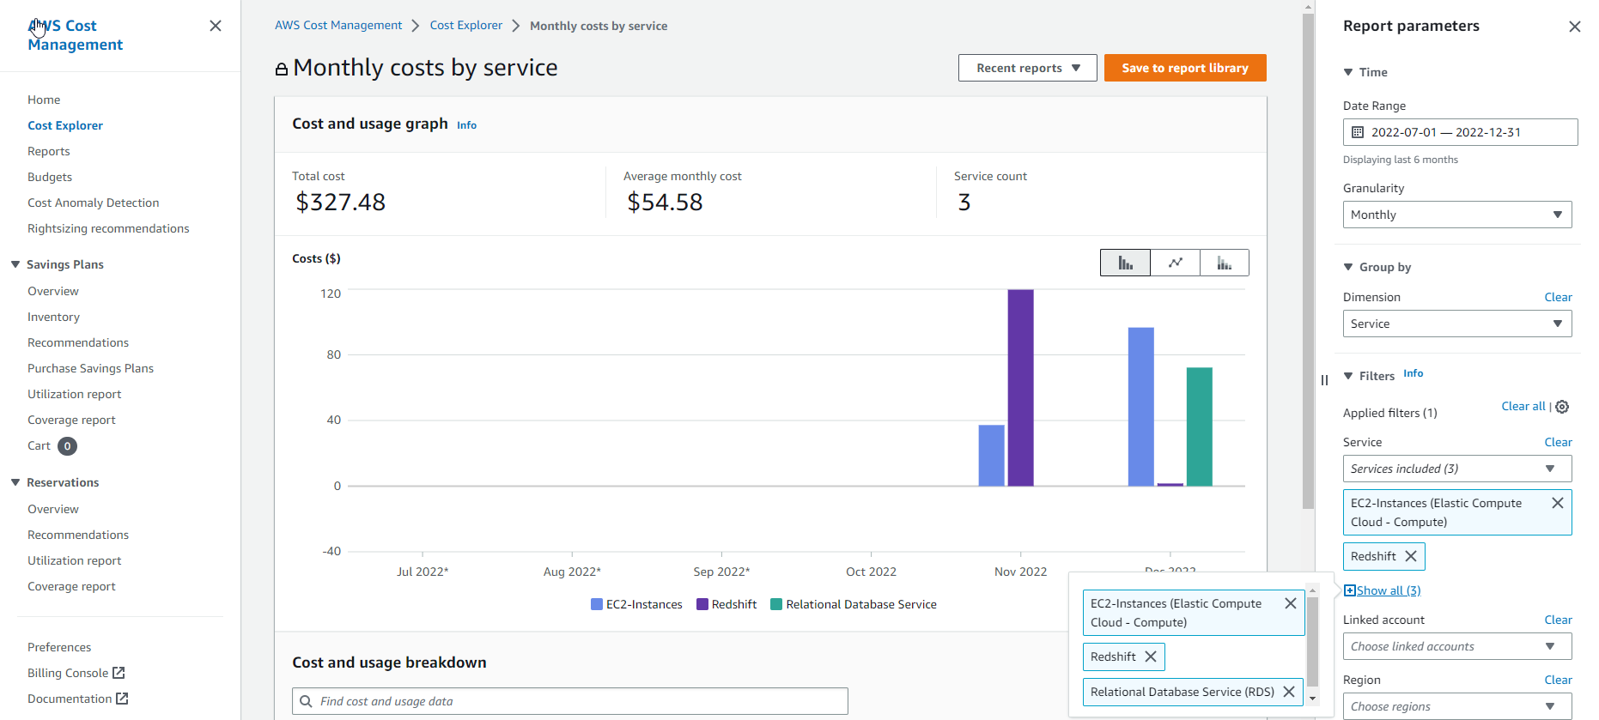Click the filter popup scrollbar
The image size is (1599, 720).
click(x=1312, y=642)
